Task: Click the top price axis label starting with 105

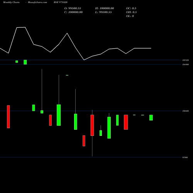Action: click(x=186, y=60)
